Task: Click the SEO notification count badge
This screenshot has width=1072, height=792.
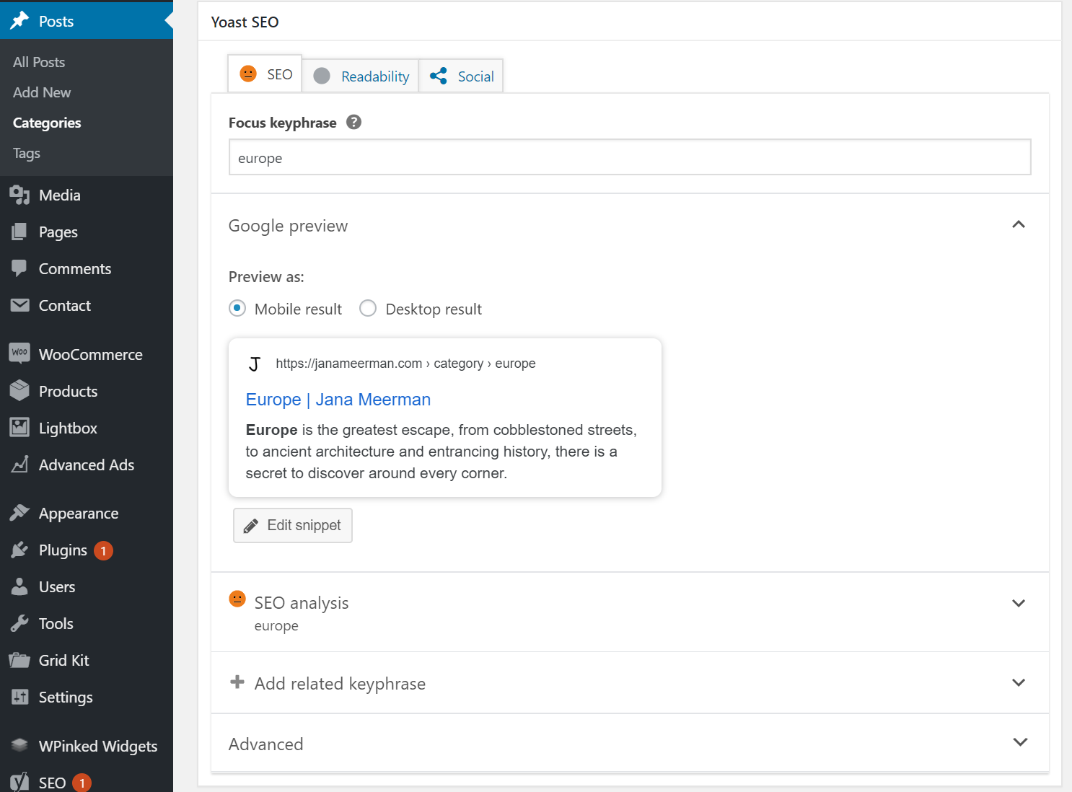Action: (x=82, y=783)
